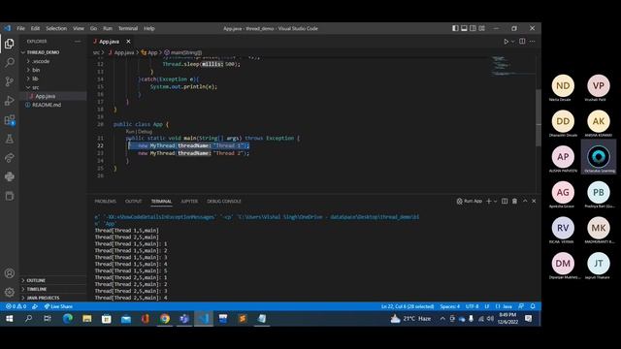Toggle the primary side bar layout icon
Image resolution: width=621 pixels, height=349 pixels.
[x=455, y=28]
